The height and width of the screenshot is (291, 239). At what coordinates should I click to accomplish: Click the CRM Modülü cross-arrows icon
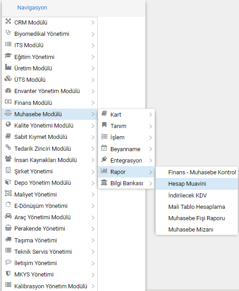8,21
